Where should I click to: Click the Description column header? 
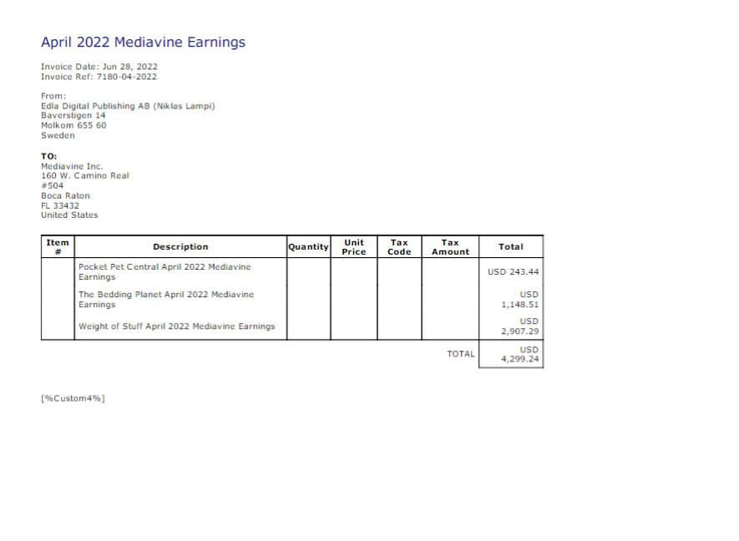tap(180, 247)
